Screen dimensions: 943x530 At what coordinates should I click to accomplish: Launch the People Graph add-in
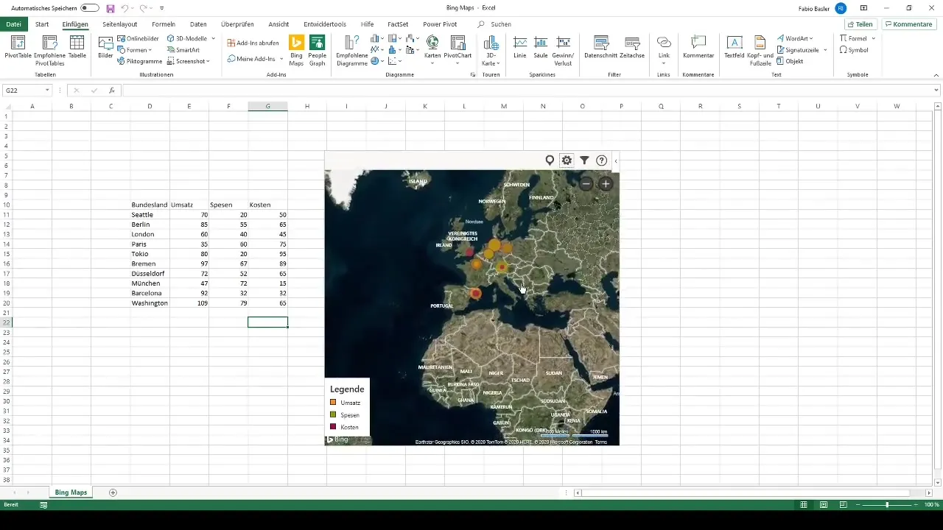click(x=318, y=50)
